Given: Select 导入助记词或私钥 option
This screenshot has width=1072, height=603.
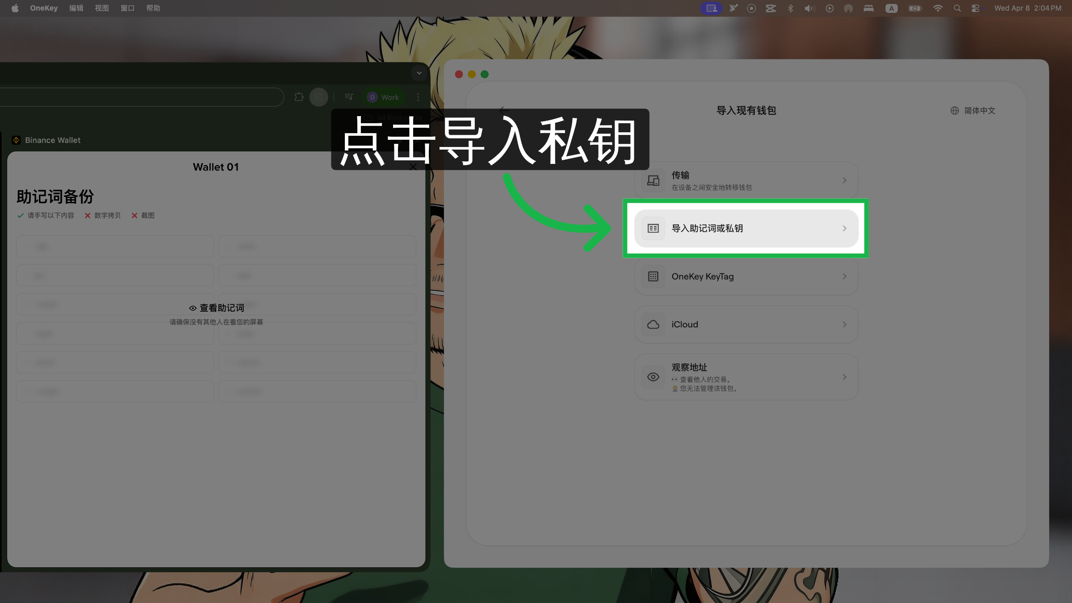Looking at the screenshot, I should 746,228.
